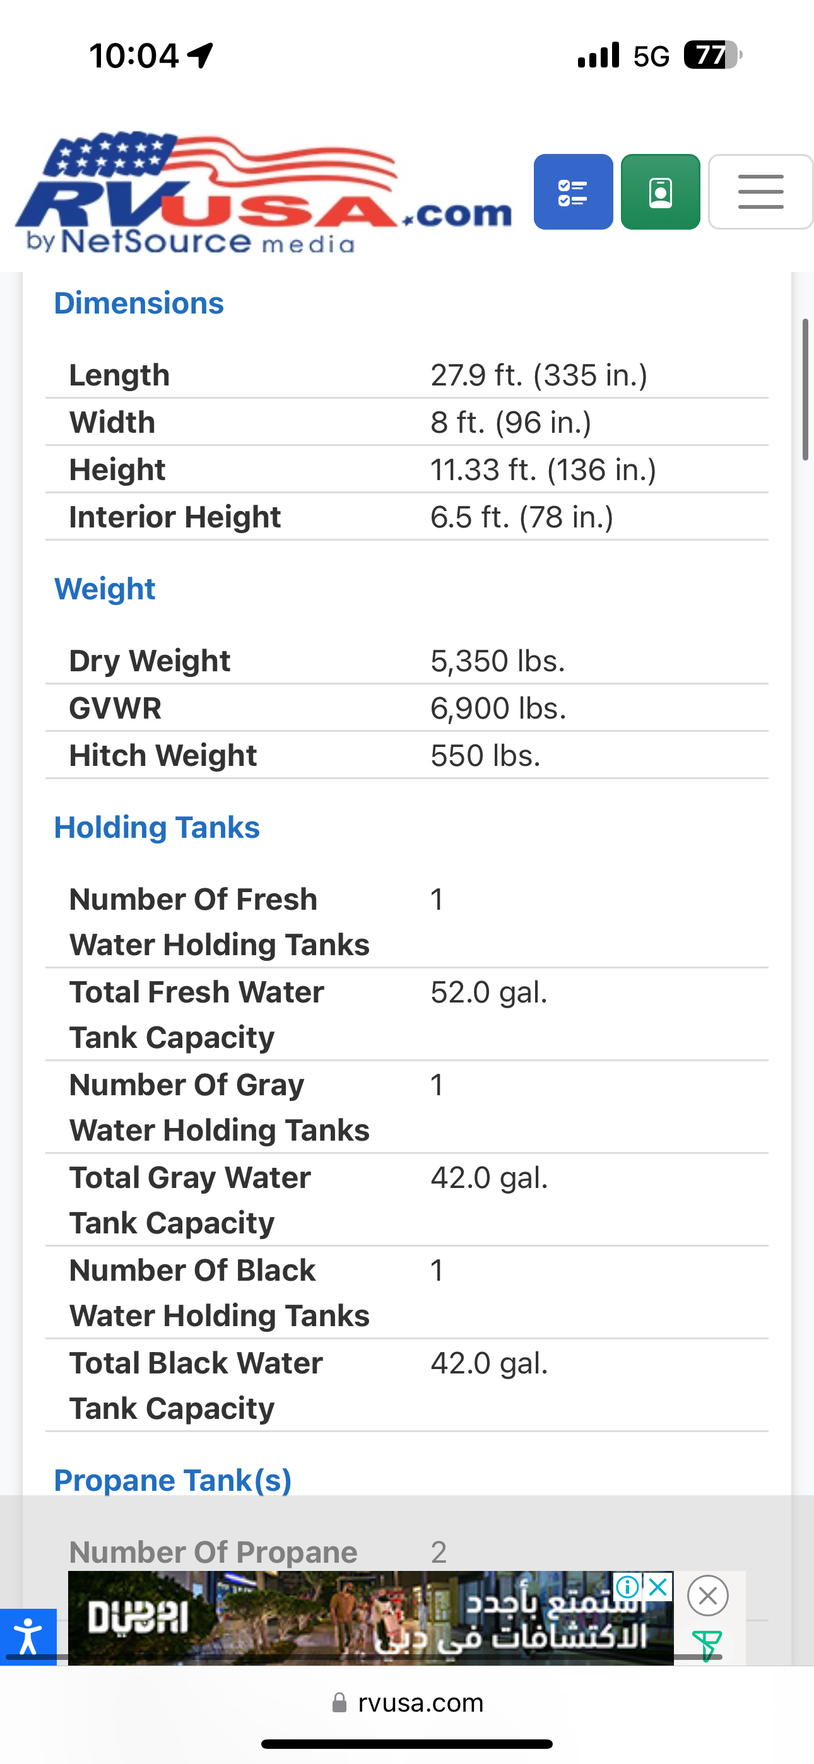The image size is (814, 1764).
Task: Click the page scrollbar handle
Action: point(806,391)
